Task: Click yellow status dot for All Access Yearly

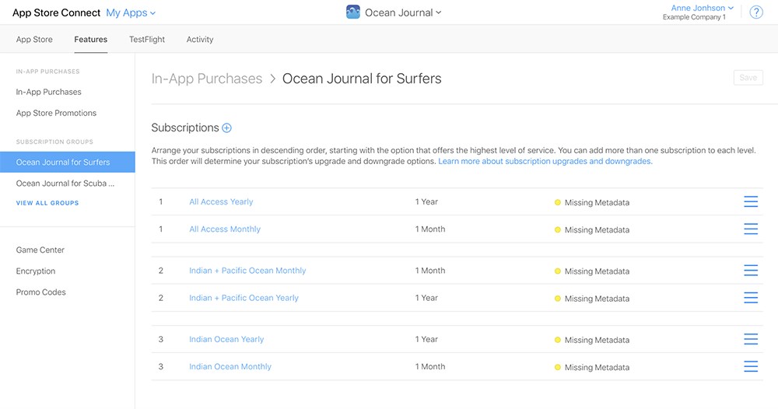Action: click(x=558, y=202)
